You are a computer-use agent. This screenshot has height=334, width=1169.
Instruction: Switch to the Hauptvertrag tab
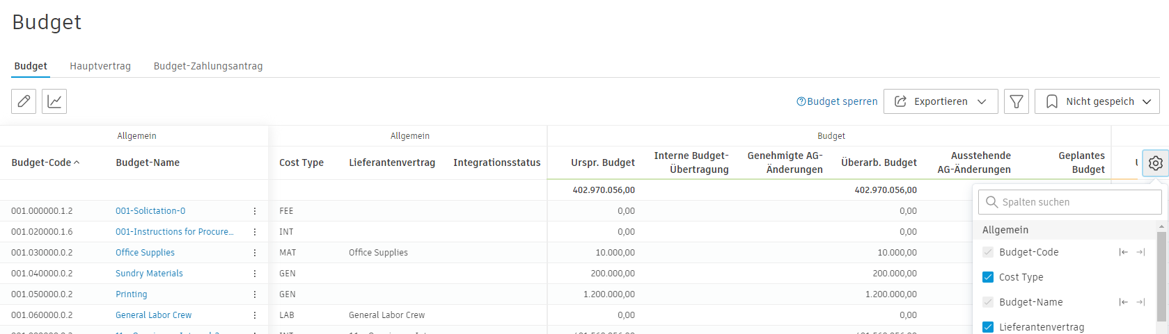pos(100,66)
